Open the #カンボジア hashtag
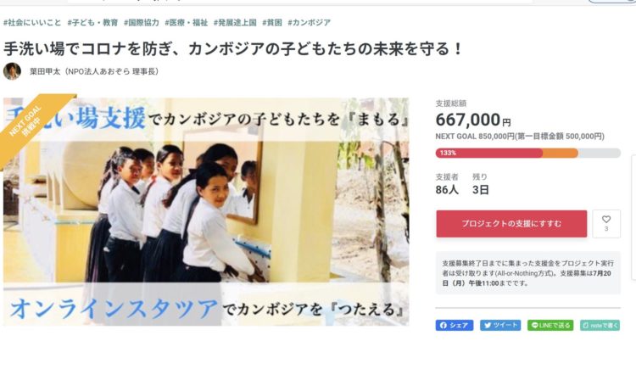The height and width of the screenshot is (369, 636). tap(309, 23)
